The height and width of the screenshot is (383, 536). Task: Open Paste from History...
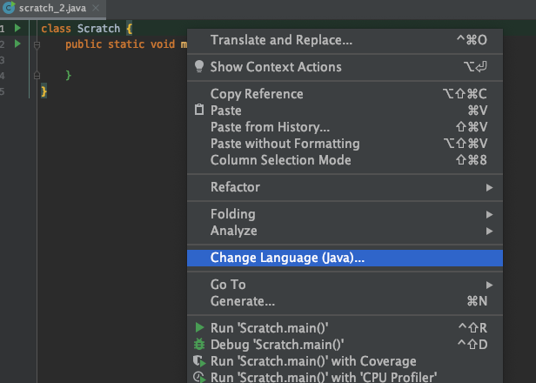(x=345, y=127)
